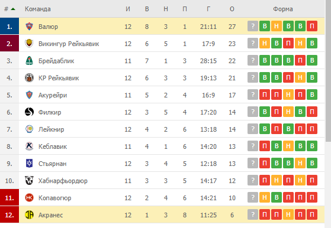Click the Акранес yellow IA logo
This screenshot has width=331, height=228.
coord(29,215)
